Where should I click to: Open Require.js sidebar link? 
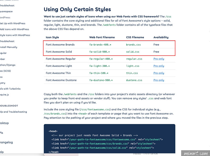coord(4,95)
